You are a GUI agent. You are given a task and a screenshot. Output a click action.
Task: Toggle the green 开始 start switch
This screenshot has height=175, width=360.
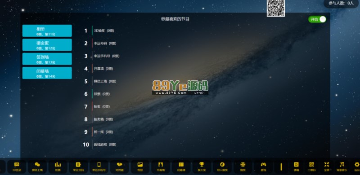[317, 19]
